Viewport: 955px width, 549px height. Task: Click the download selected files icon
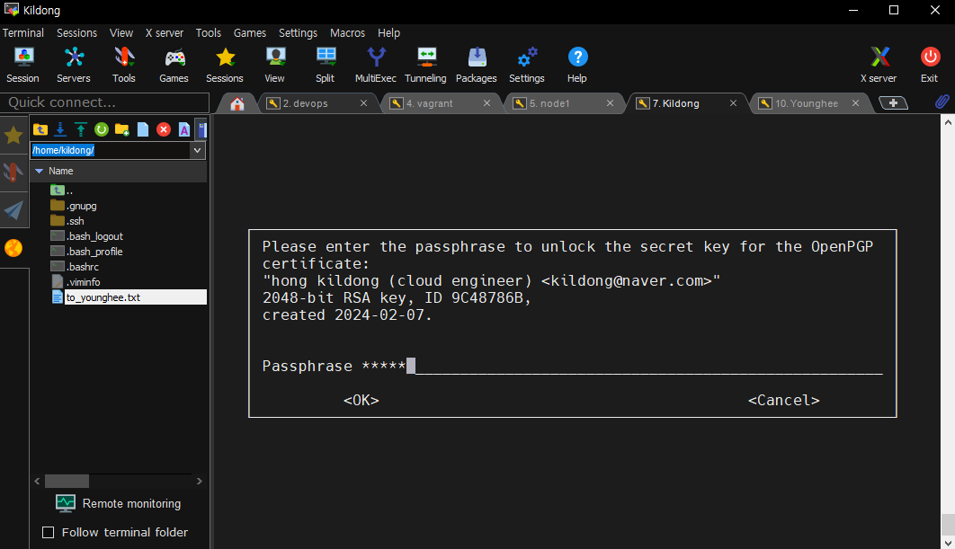[x=60, y=129]
